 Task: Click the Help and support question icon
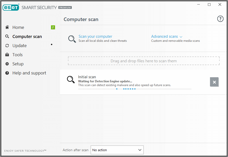coord(7,73)
